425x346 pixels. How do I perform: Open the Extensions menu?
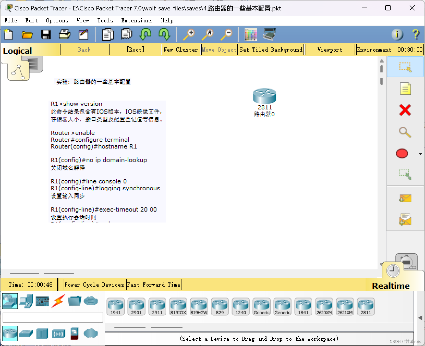137,20
